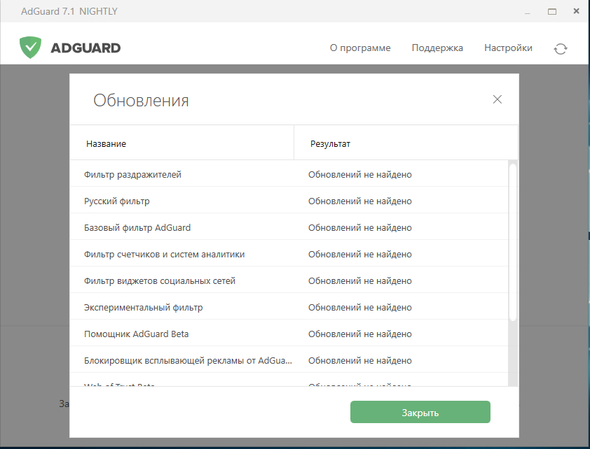Select the Базовый фильтр AdGuard row
The width and height of the screenshot is (590, 449).
tap(289, 227)
